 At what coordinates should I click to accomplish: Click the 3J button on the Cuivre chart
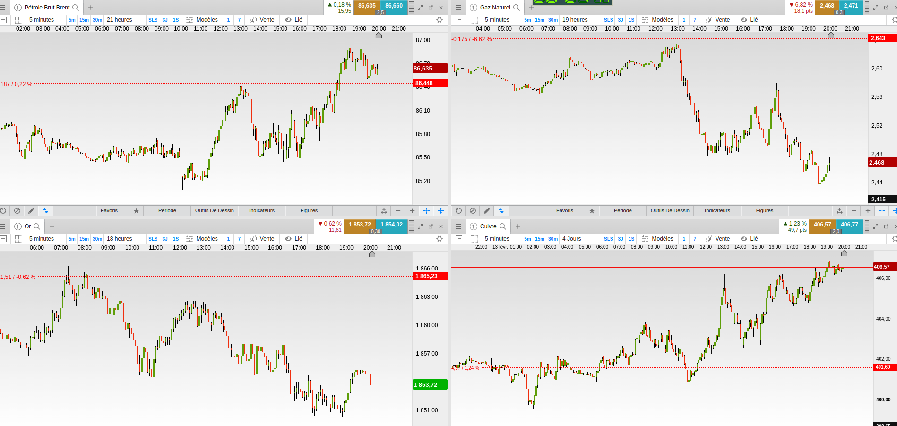click(x=621, y=239)
